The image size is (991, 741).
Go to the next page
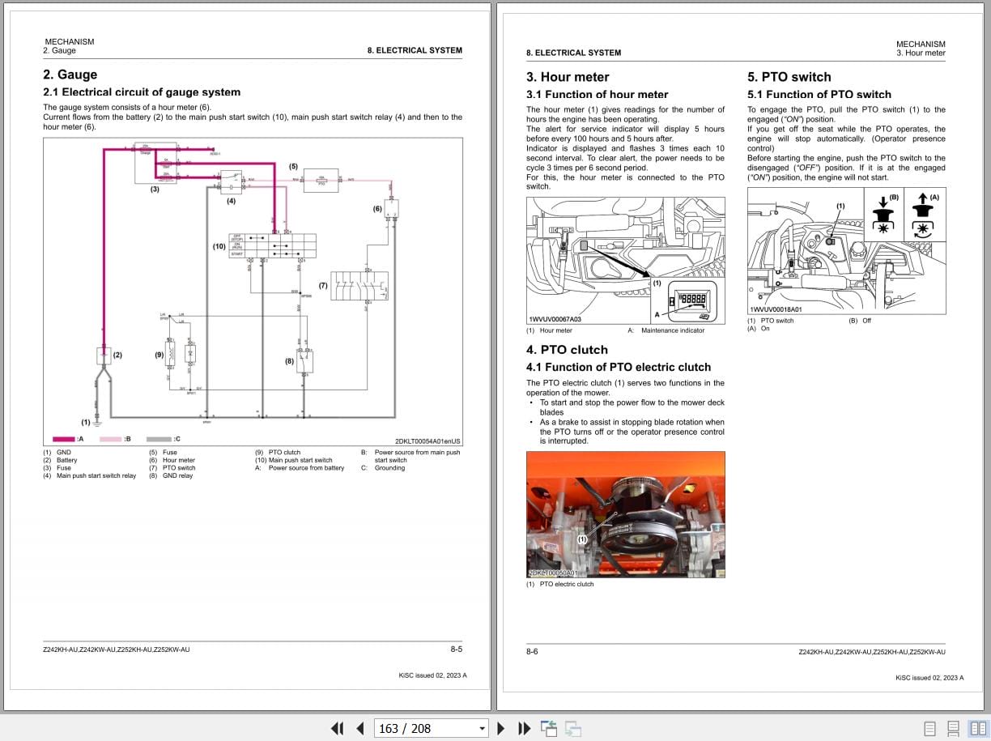point(501,728)
